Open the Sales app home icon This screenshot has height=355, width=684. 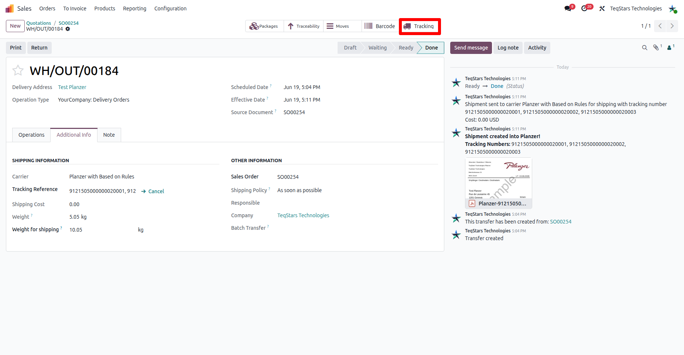pyautogui.click(x=10, y=8)
